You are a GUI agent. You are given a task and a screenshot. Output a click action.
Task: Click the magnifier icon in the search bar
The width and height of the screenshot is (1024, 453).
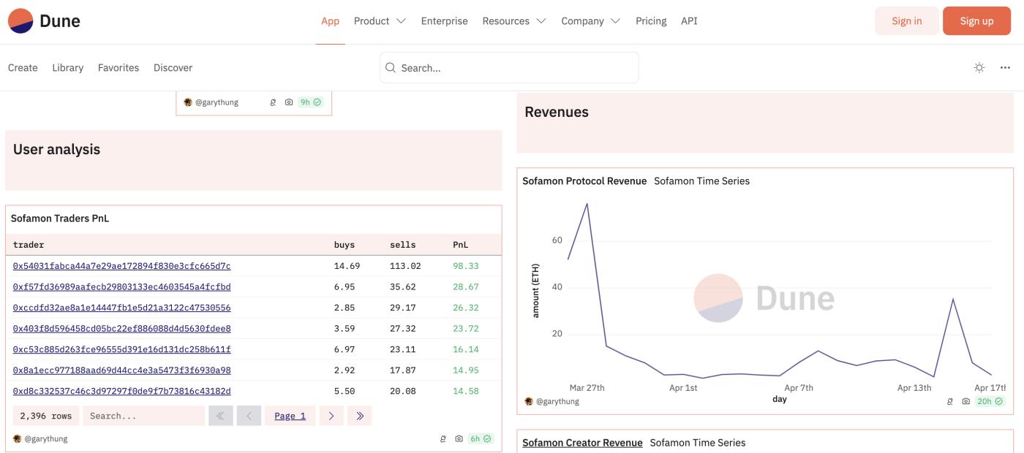coord(391,68)
